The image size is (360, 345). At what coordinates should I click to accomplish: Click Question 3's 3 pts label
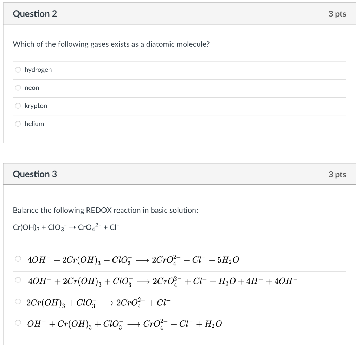337,174
